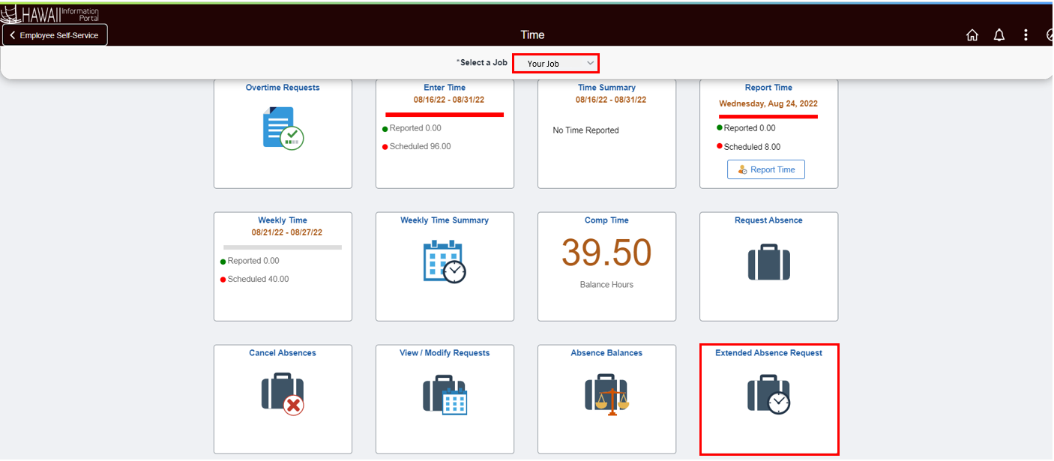Open the Weekly Time tile title
The height and width of the screenshot is (461, 1054).
click(x=283, y=220)
